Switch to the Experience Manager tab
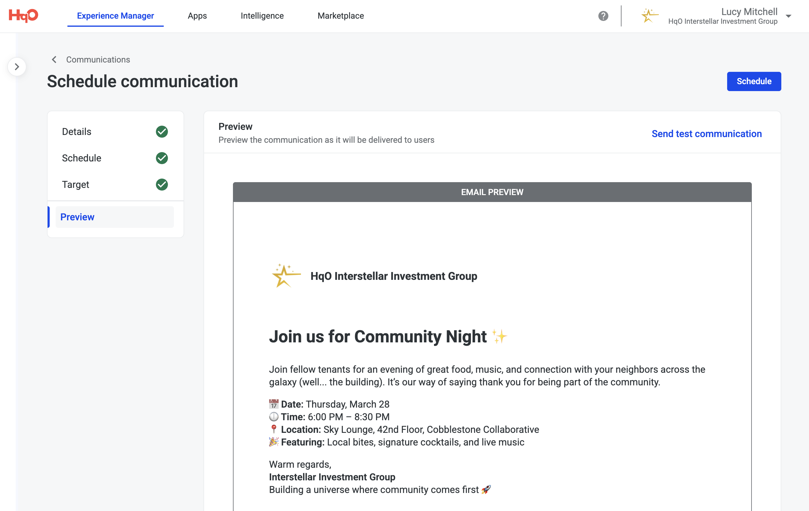 click(115, 16)
